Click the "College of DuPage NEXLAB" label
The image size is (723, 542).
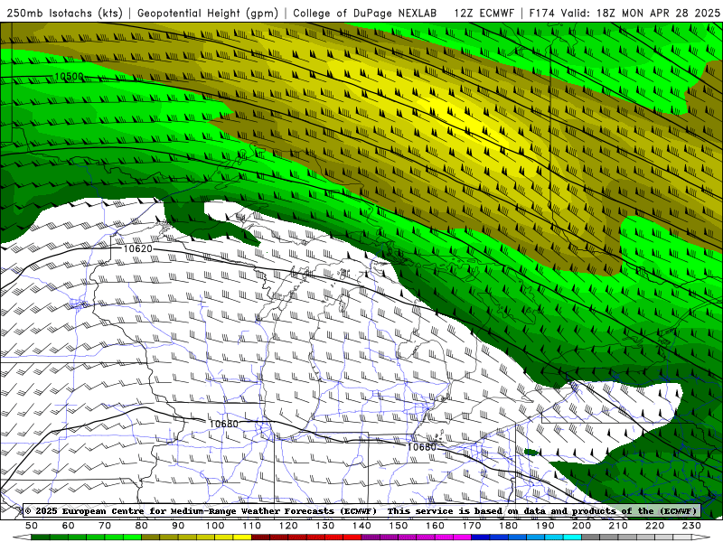tap(365, 13)
